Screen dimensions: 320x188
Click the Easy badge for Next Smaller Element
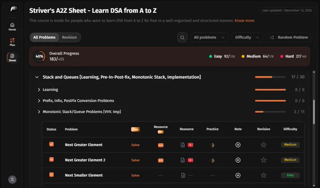click(x=290, y=175)
